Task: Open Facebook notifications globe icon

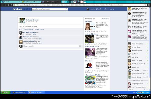Action: (x=29, y=9)
